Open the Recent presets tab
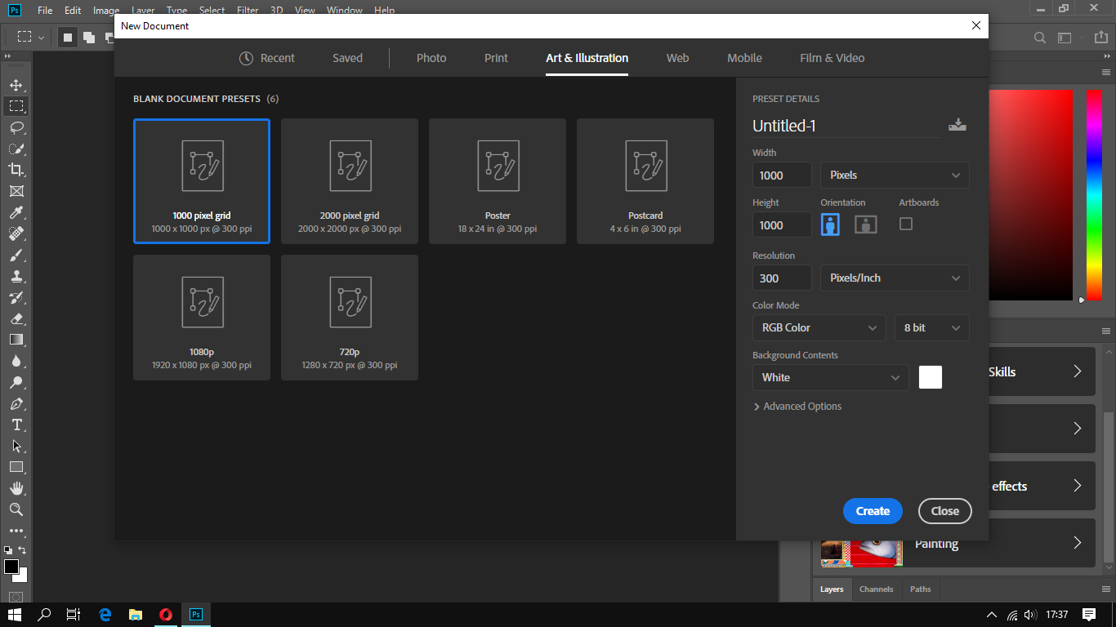Image resolution: width=1116 pixels, height=627 pixels. [x=277, y=58]
